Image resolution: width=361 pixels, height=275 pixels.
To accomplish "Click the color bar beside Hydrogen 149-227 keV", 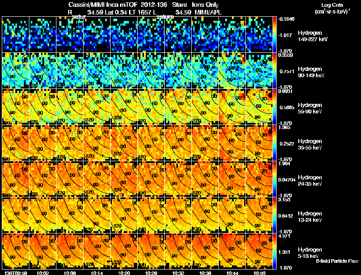I will 274,35.
